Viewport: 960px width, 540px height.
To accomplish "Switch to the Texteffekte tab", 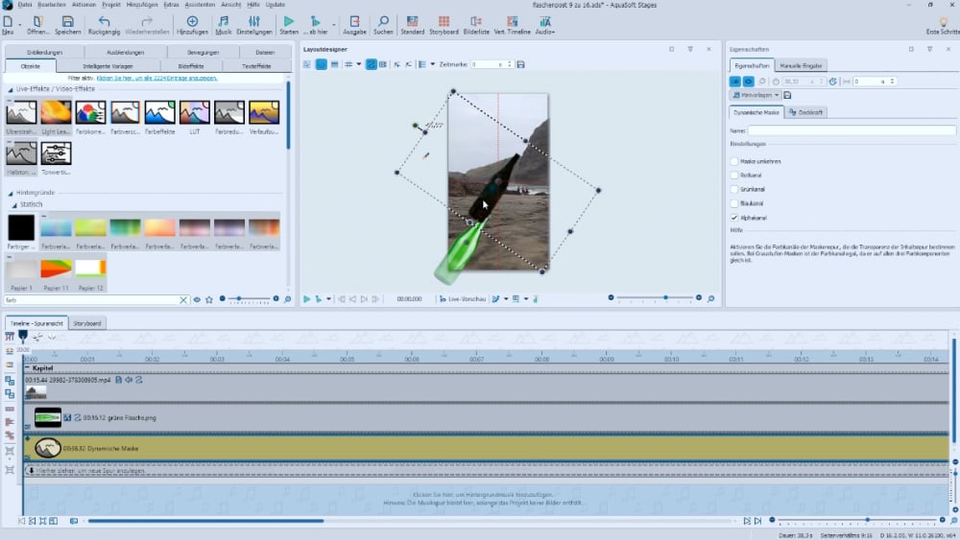I will [x=256, y=66].
